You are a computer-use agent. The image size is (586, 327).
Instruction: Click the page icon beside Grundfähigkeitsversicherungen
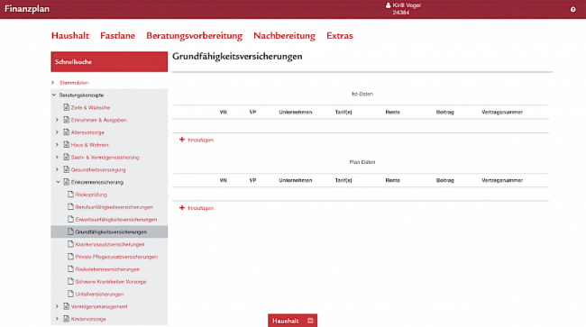70,232
